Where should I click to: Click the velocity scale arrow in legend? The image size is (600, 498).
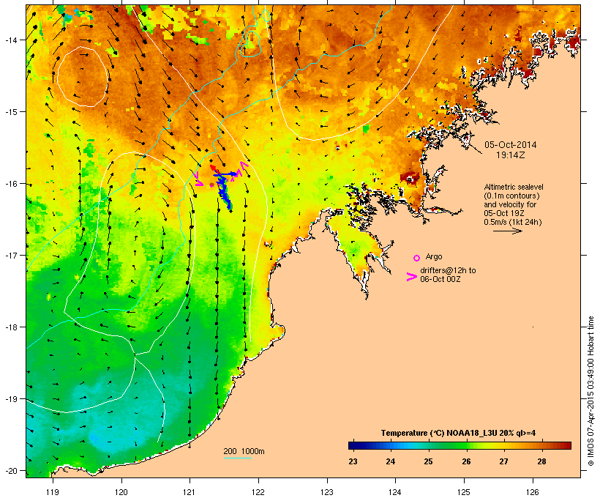pyautogui.click(x=507, y=231)
